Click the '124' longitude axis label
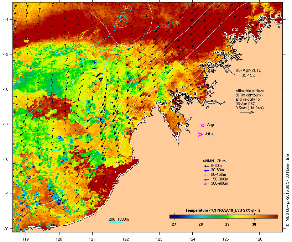Screen dimensions: 292x242 click(192, 239)
